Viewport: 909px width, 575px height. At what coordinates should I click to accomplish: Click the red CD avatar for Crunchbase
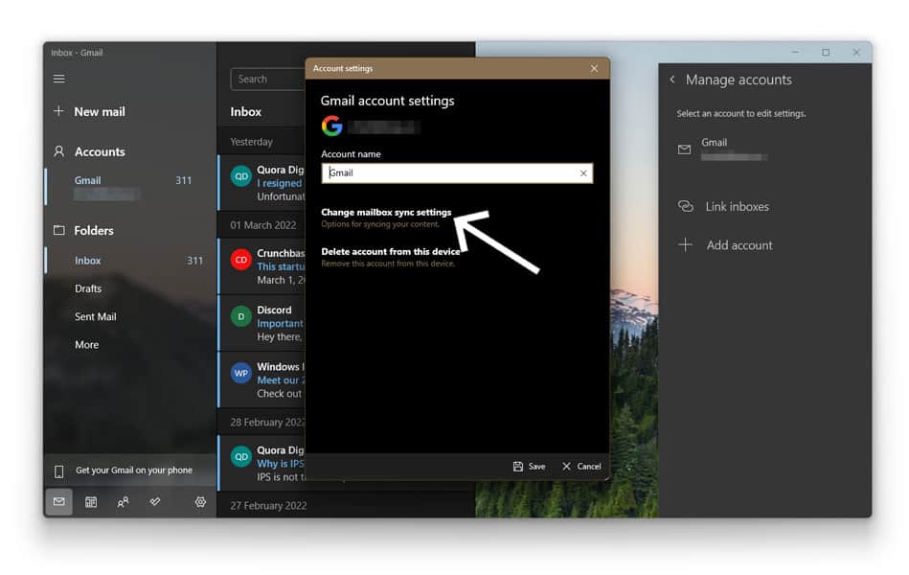(x=241, y=260)
